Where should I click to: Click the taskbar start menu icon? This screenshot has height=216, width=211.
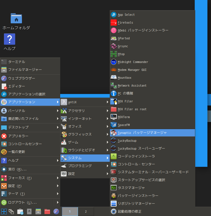click(4, 211)
